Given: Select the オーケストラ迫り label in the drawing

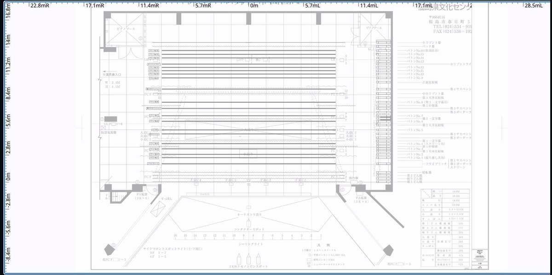Looking at the screenshot, I should click(x=249, y=214).
